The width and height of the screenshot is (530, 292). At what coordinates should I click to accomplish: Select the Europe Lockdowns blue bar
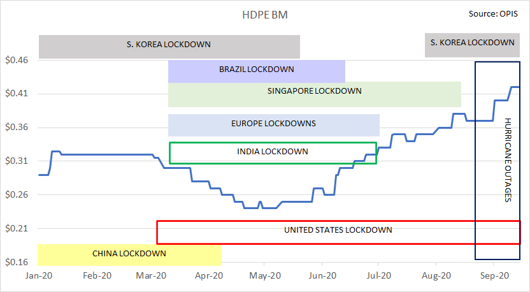(274, 123)
